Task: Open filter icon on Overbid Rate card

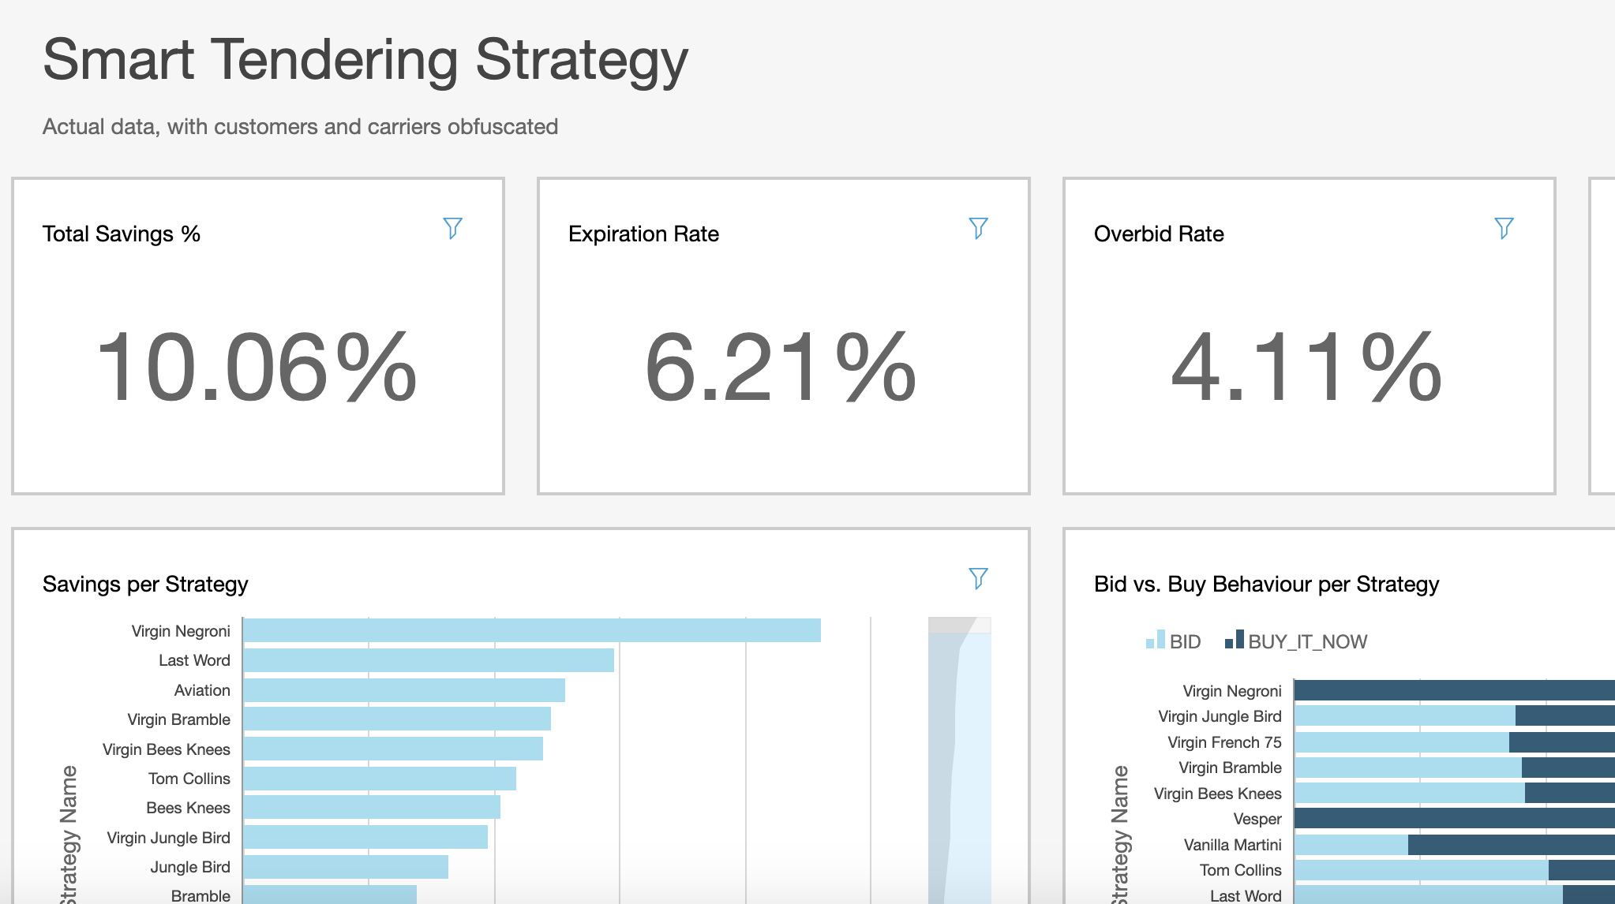Action: pos(1504,229)
